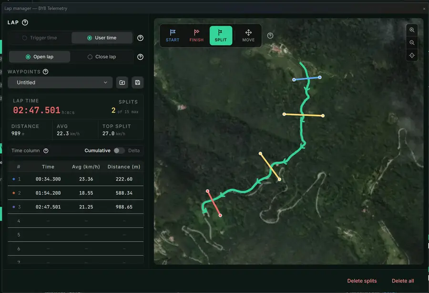Click upper yellow split line left endpoint
Image resolution: width=429 pixels, height=293 pixels.
[284, 114]
